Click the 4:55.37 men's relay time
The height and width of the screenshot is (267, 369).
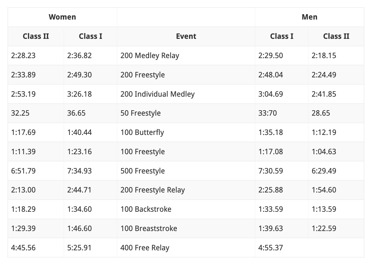point(271,248)
